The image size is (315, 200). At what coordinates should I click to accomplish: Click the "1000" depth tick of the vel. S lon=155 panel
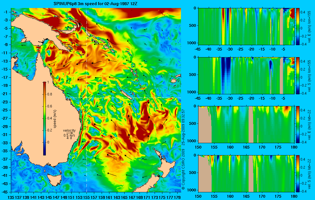click(x=192, y=92)
